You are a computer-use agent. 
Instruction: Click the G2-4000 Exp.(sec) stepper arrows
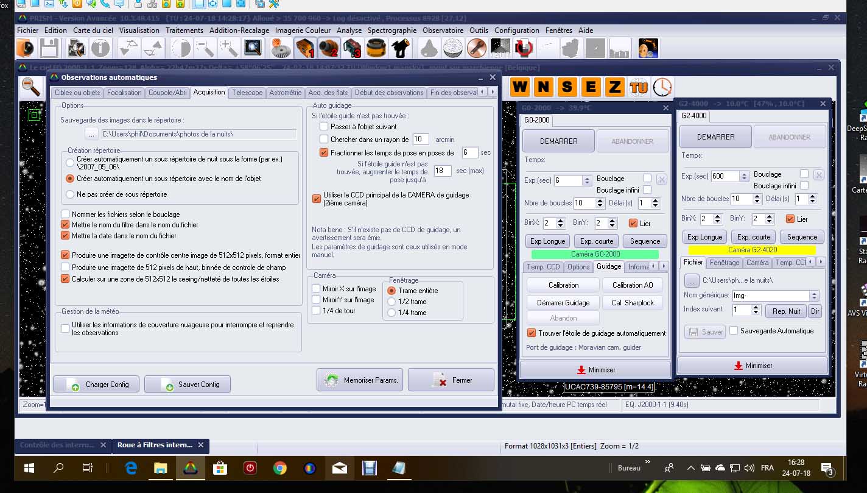coord(743,176)
